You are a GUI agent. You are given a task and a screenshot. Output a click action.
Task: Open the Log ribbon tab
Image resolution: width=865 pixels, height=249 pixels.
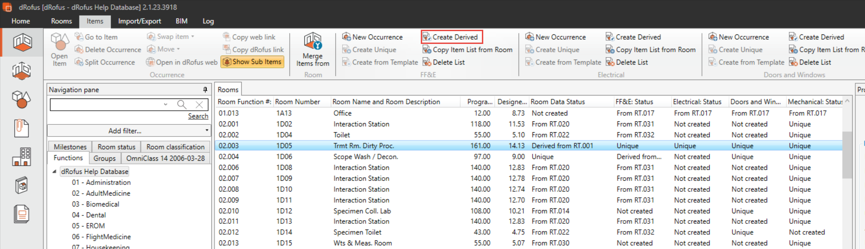coord(208,21)
